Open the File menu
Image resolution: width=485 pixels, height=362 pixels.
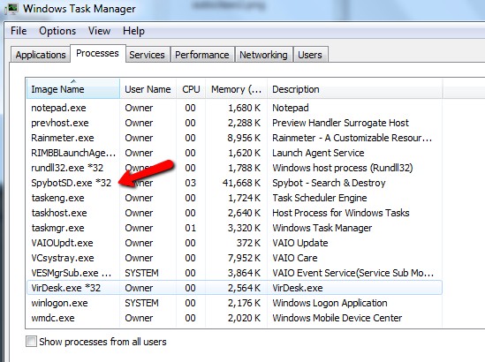[x=19, y=31]
